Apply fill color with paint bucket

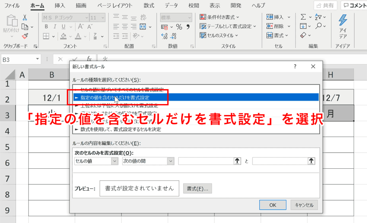[x=63, y=36]
